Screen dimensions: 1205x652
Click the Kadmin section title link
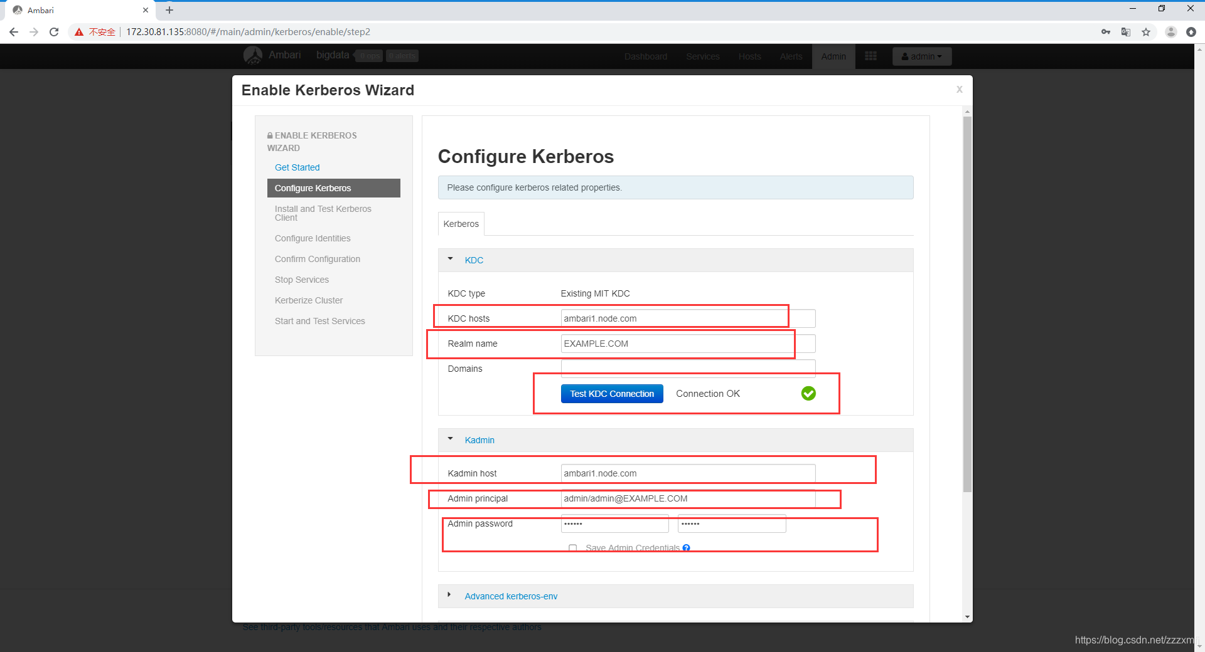tap(479, 440)
